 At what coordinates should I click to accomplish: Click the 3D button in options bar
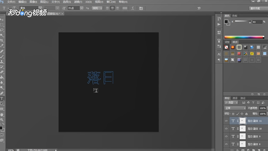199,8
